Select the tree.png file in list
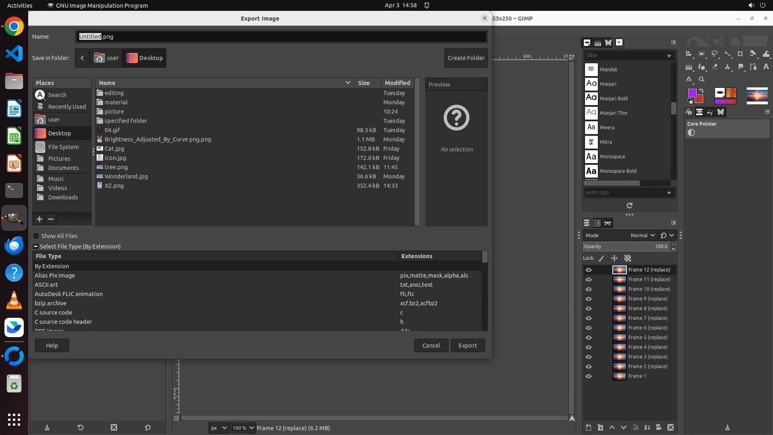This screenshot has height=435, width=773. [116, 167]
